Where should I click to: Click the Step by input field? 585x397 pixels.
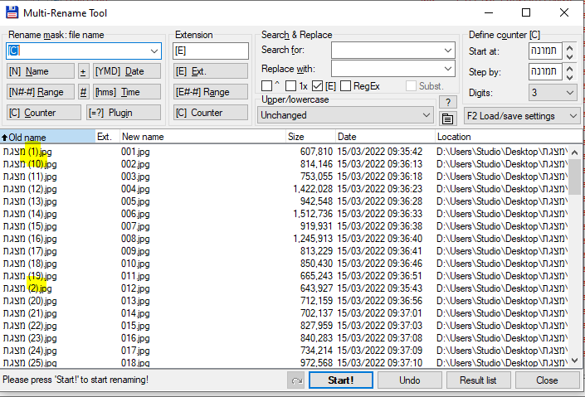coord(545,71)
